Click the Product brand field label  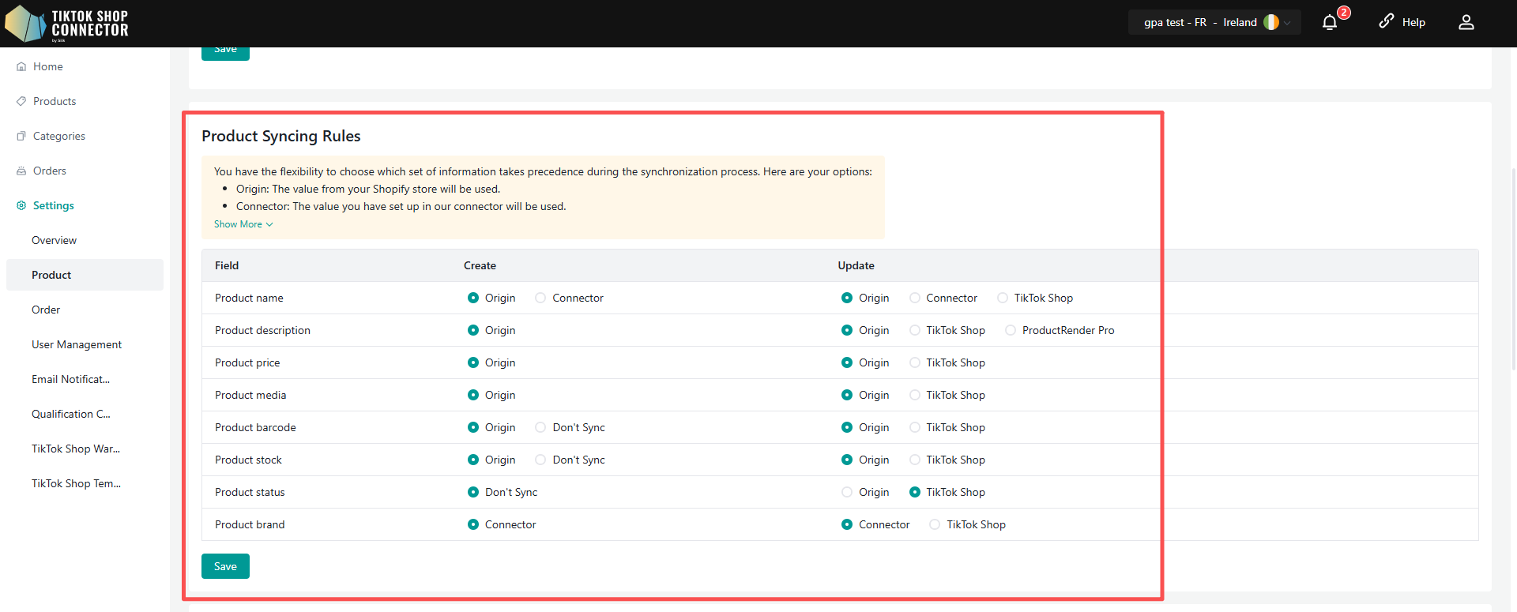250,524
